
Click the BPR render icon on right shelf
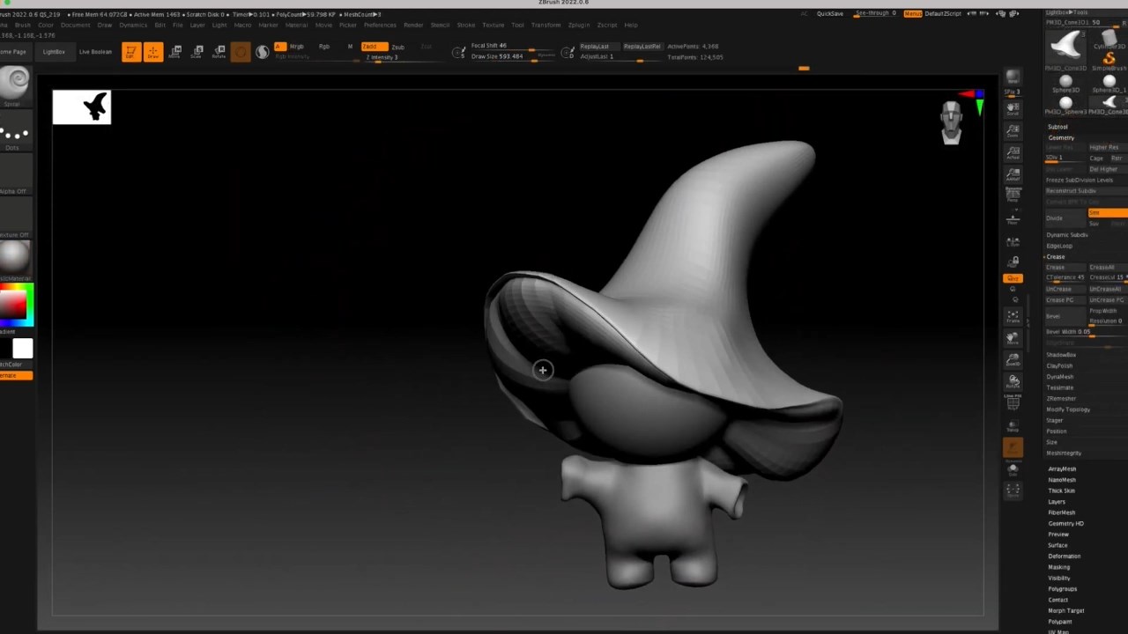[x=1013, y=78]
